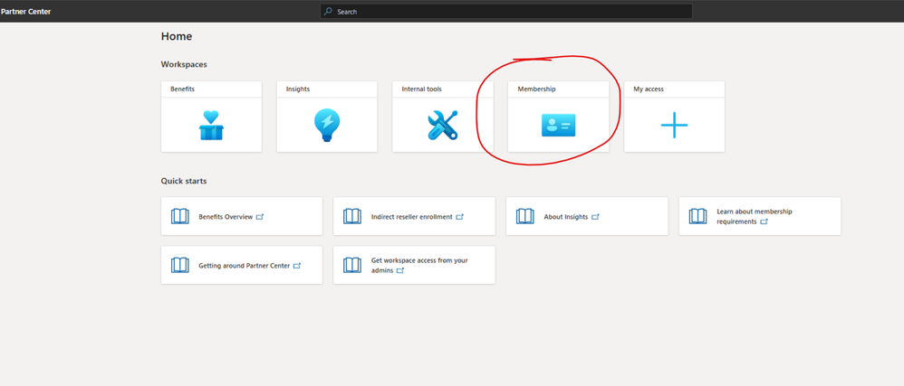Click the Quick starts section heading

(x=184, y=181)
